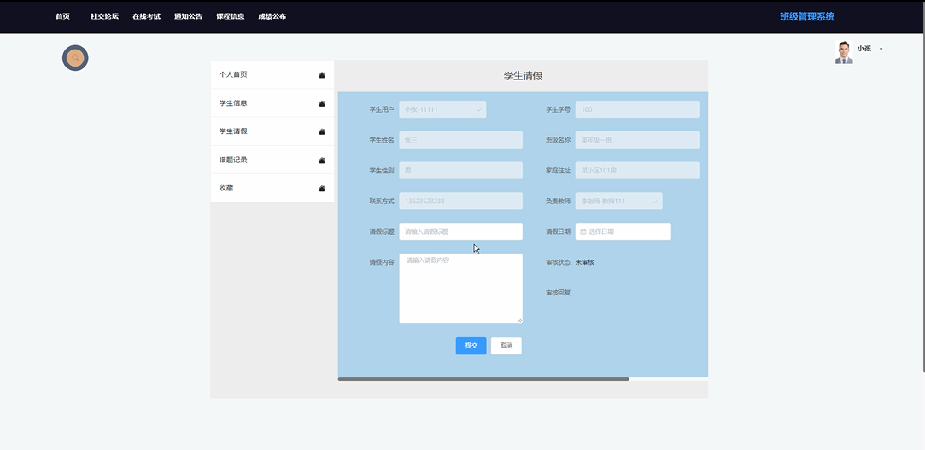Click the 审核状态 label
925x450 pixels.
click(558, 262)
